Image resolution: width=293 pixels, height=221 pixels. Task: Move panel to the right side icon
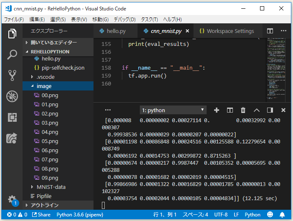click(x=270, y=110)
